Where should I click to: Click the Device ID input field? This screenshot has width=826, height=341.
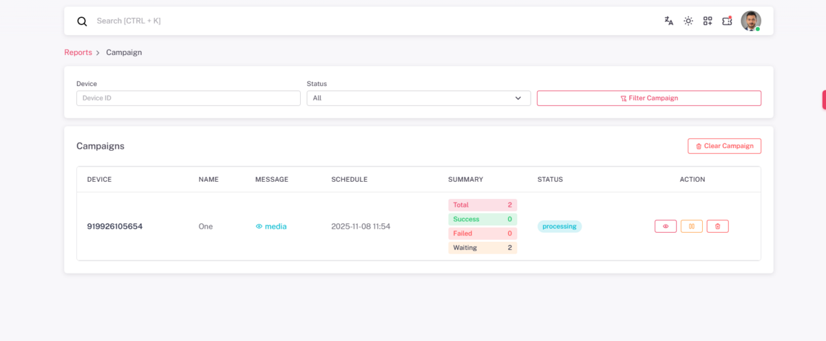tap(188, 98)
